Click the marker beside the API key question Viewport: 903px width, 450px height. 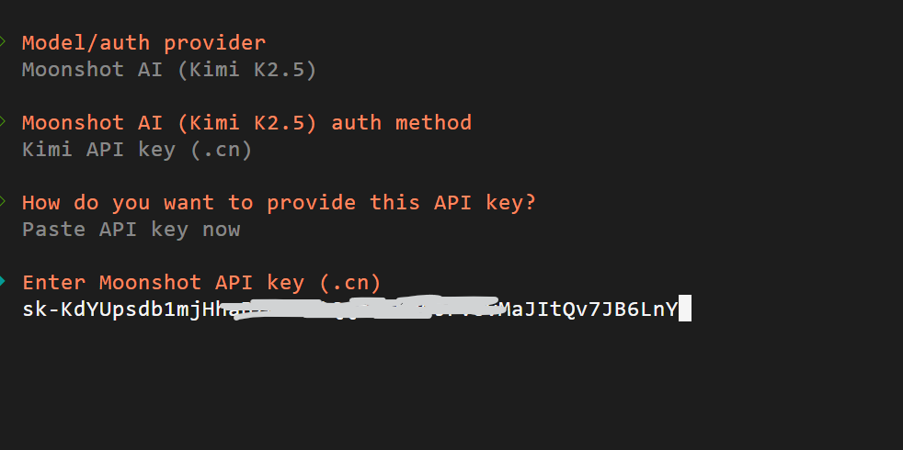[3, 201]
